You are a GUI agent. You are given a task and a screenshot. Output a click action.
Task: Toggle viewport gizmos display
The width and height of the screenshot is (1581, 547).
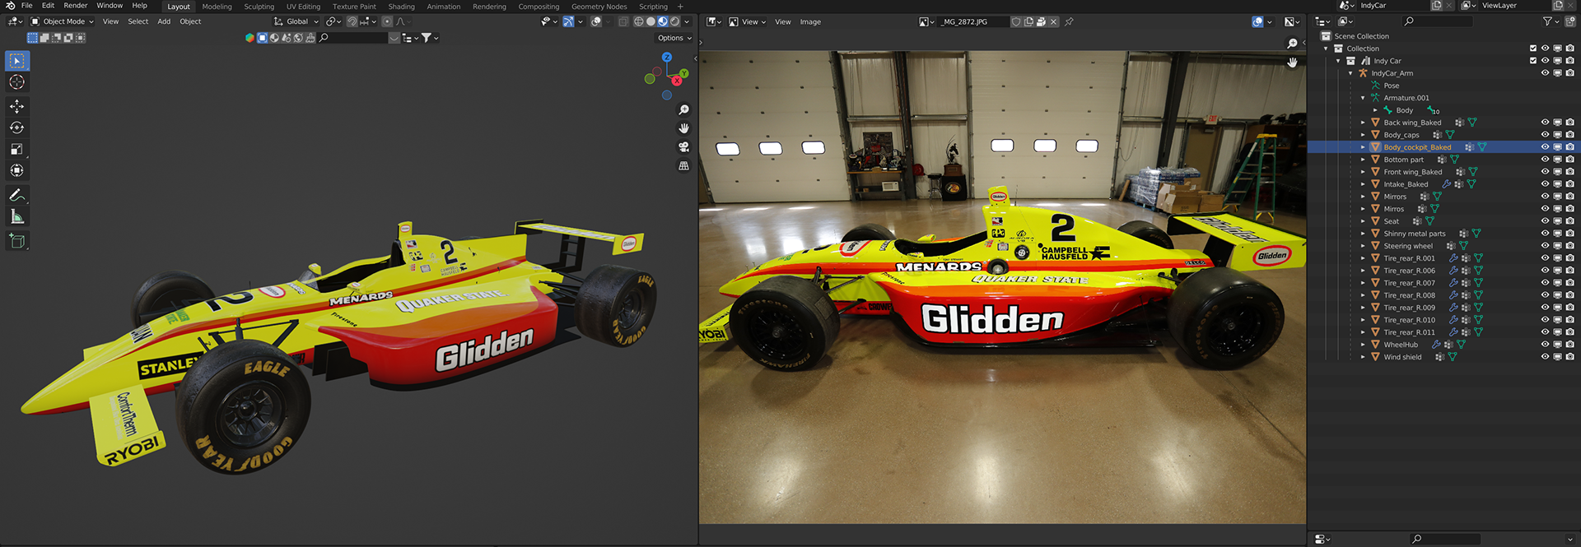tap(568, 22)
